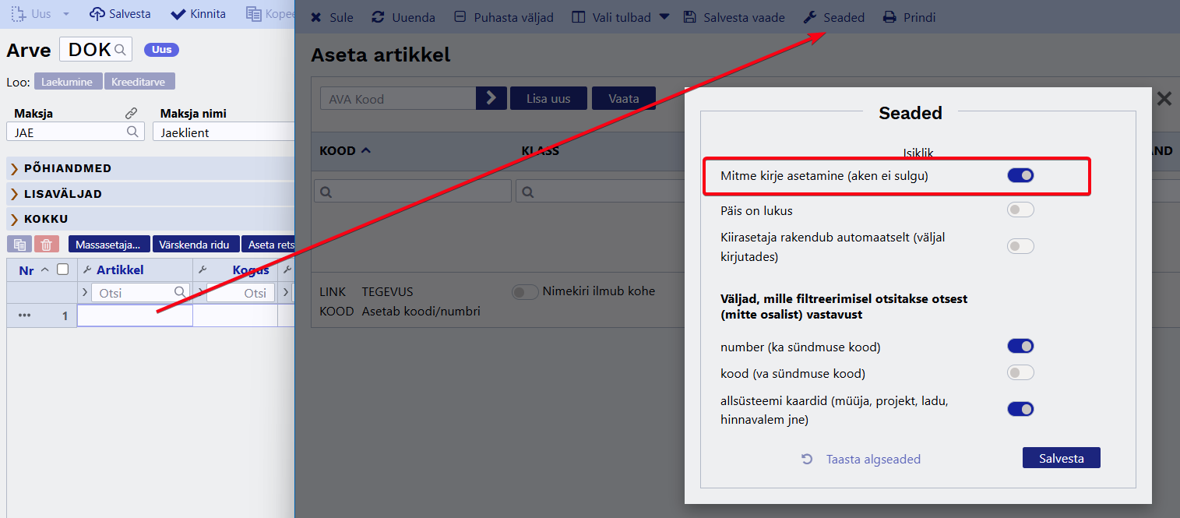Click wrench icon in Artikkel column header
The width and height of the screenshot is (1180, 518).
[87, 270]
